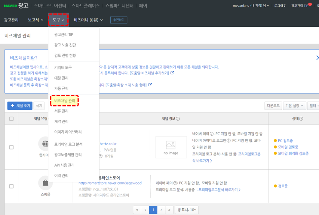The width and height of the screenshot is (319, 215).
Task: Go to next page arrow
Action: [161, 210]
